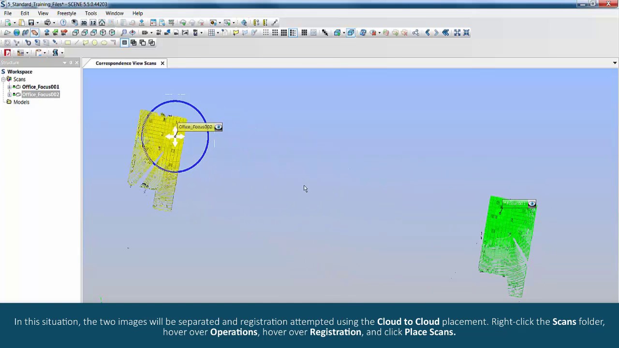Viewport: 619px width, 348px height.
Task: Click the 3D view toolbar icon
Action: click(x=84, y=23)
